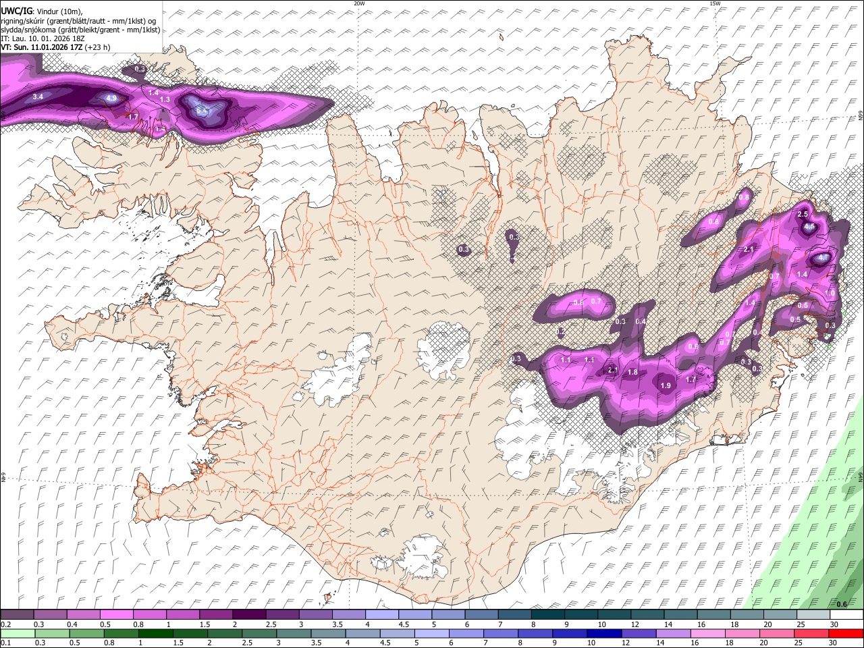The height and width of the screenshot is (648, 864).
Task: Click the 'UWC/IG: Vindur (10m)' title text
Action: click(x=41, y=11)
